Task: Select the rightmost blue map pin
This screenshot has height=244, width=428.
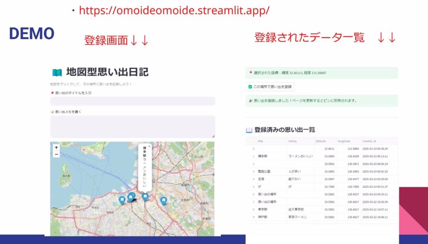Action: tap(163, 201)
